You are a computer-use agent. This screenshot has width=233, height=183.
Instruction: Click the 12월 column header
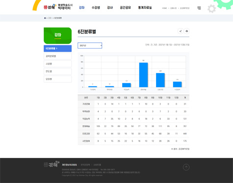[176, 98]
